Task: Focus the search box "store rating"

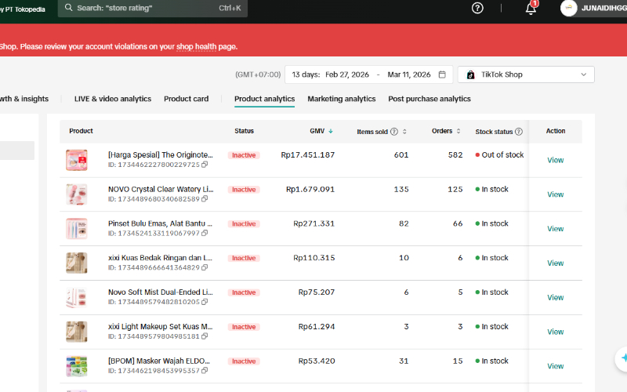Action: [153, 8]
